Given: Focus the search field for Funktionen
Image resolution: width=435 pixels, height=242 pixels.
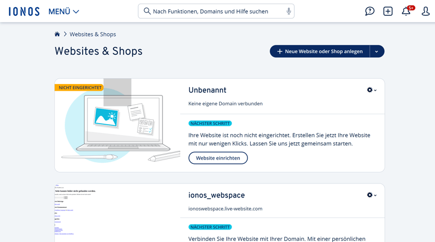Looking at the screenshot, I should point(216,11).
